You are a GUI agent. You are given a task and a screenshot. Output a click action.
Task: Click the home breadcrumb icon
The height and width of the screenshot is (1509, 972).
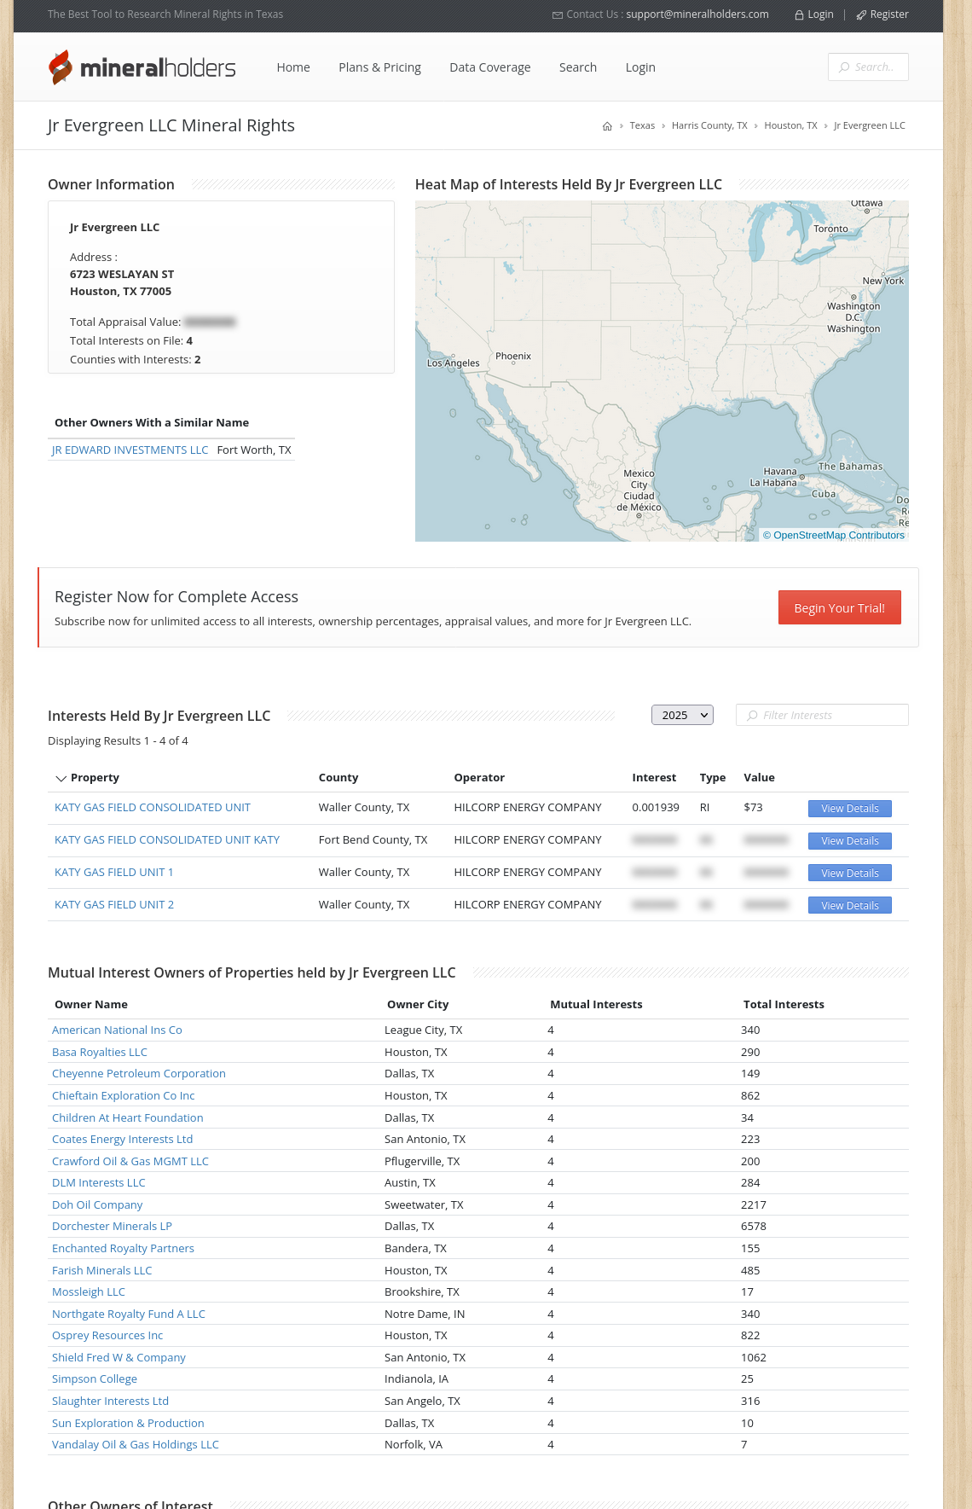pyautogui.click(x=607, y=126)
